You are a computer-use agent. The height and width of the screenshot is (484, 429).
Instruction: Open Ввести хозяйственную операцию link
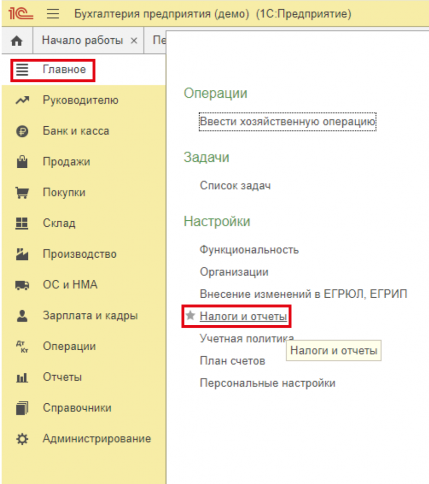tap(287, 121)
